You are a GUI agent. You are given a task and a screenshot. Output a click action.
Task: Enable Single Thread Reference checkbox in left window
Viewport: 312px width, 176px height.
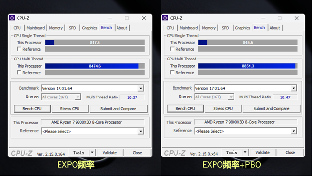click(x=19, y=49)
